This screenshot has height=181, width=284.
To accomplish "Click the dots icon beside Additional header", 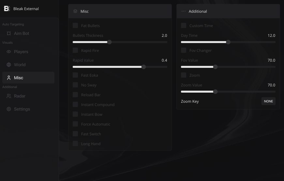I will click(184, 11).
